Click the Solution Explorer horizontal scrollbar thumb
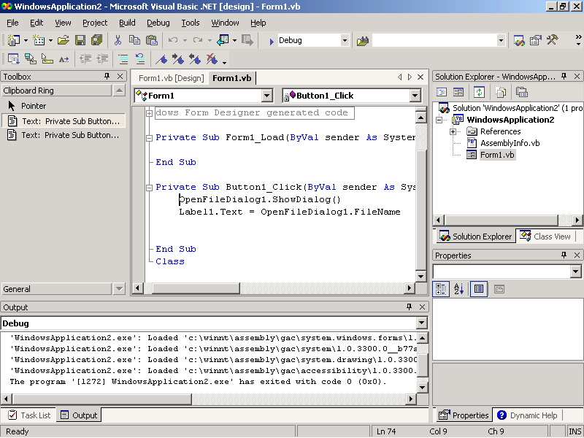 [502, 220]
